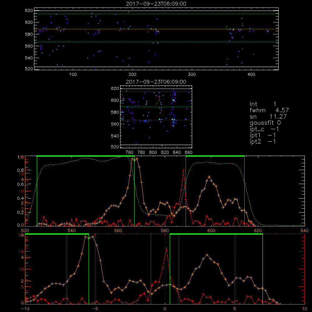
Task: Click x-axis label -5 on the bottom plot
Action: click(95, 309)
